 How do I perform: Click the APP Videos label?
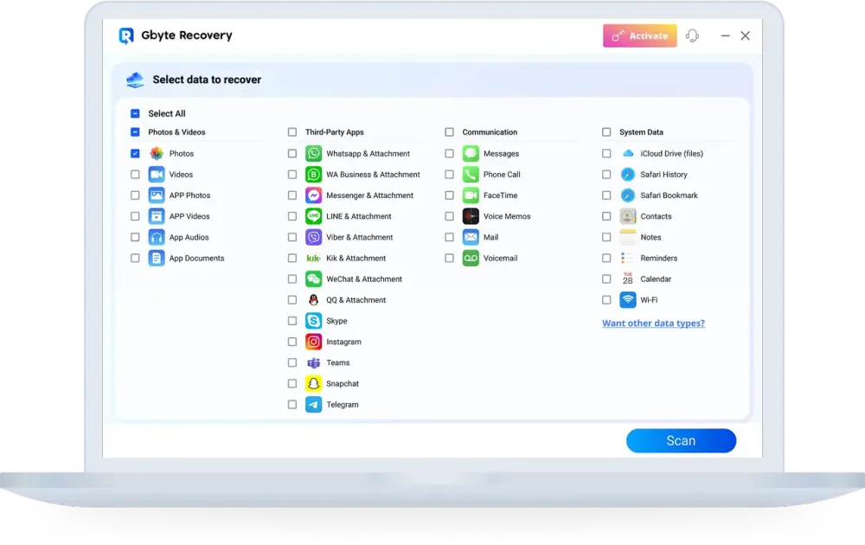[x=189, y=216]
